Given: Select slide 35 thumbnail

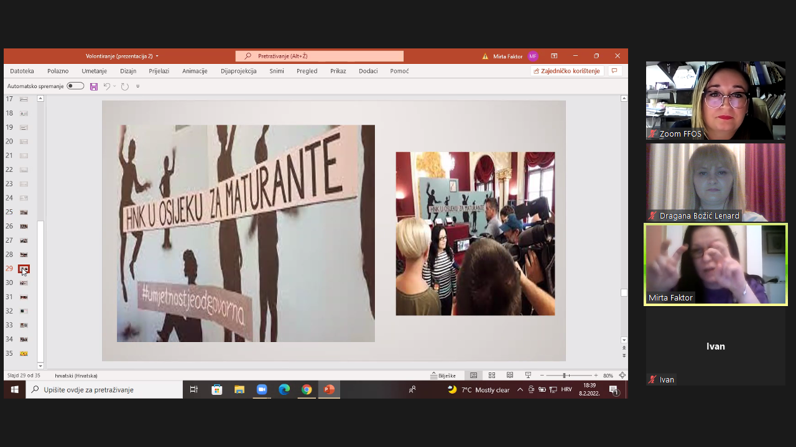Looking at the screenshot, I should coord(24,353).
